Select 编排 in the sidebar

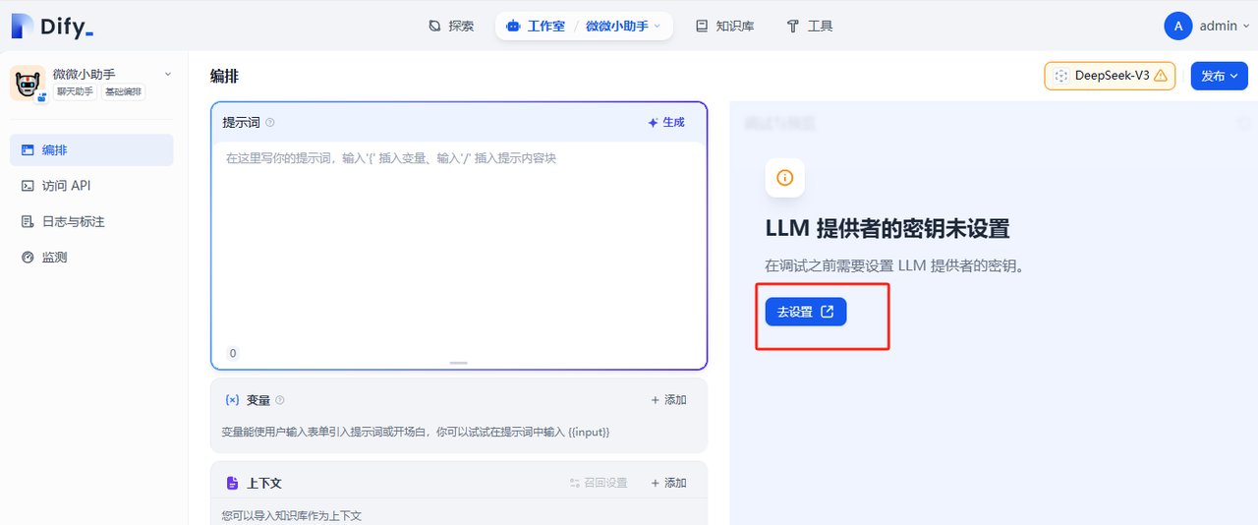point(91,150)
